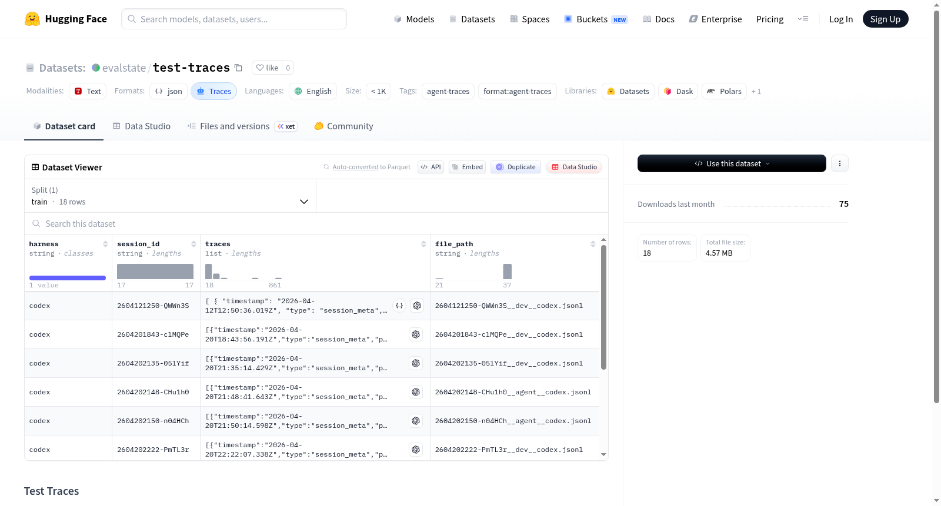The image size is (941, 506).
Task: Open trace viewer icon for session 2604201843-clMQPe
Action: 416,334
